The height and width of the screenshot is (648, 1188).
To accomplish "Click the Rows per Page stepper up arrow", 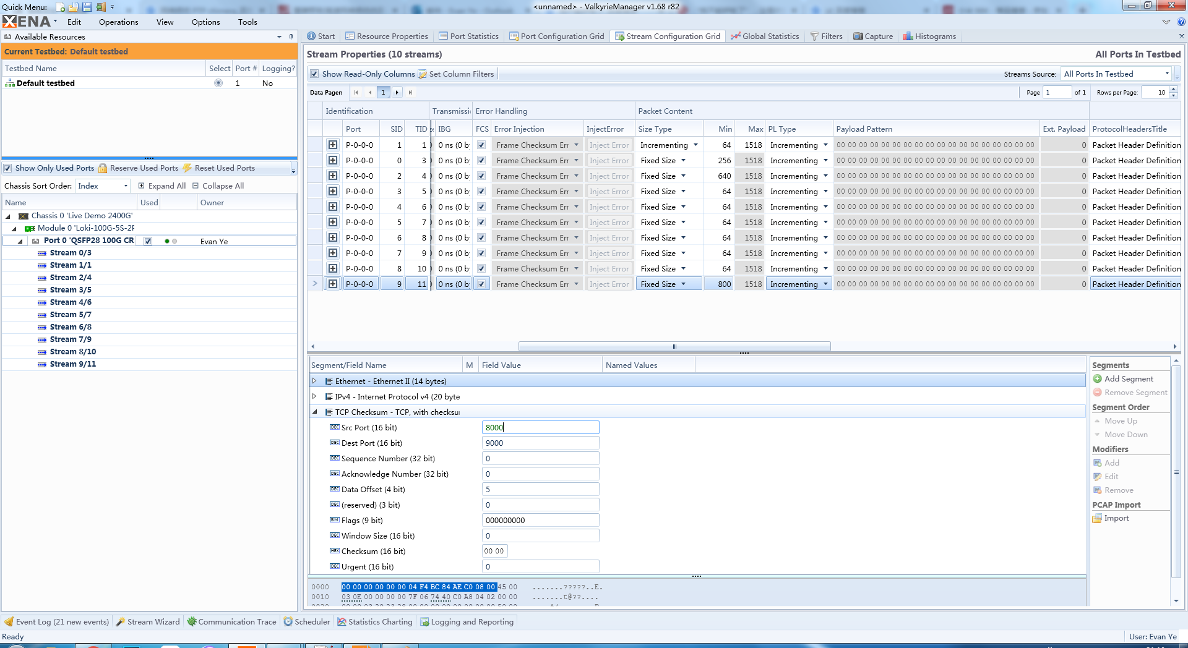I will click(x=1174, y=90).
